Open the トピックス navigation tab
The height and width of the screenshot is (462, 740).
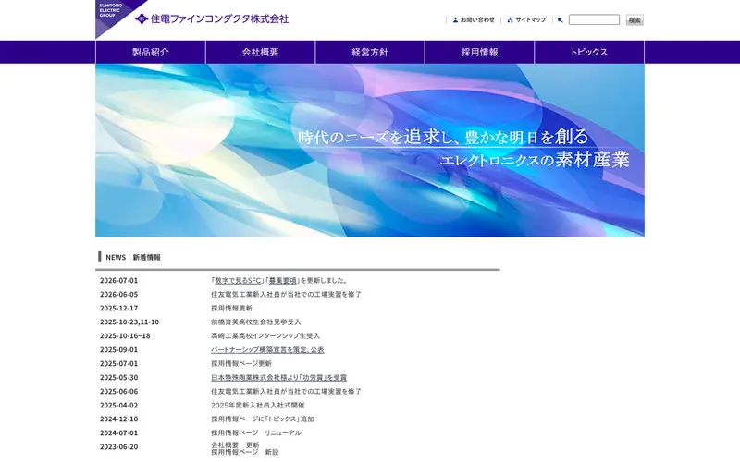[589, 52]
